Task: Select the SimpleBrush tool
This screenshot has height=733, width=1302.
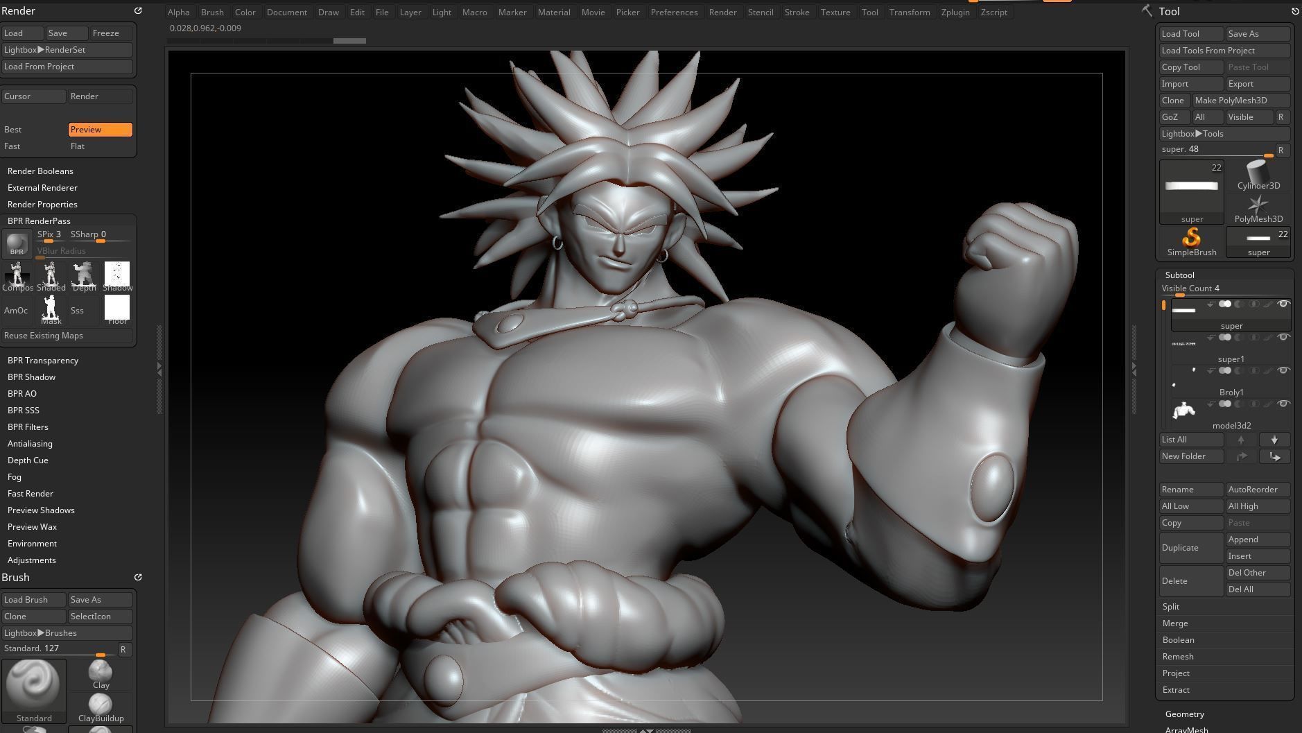Action: click(x=1191, y=242)
